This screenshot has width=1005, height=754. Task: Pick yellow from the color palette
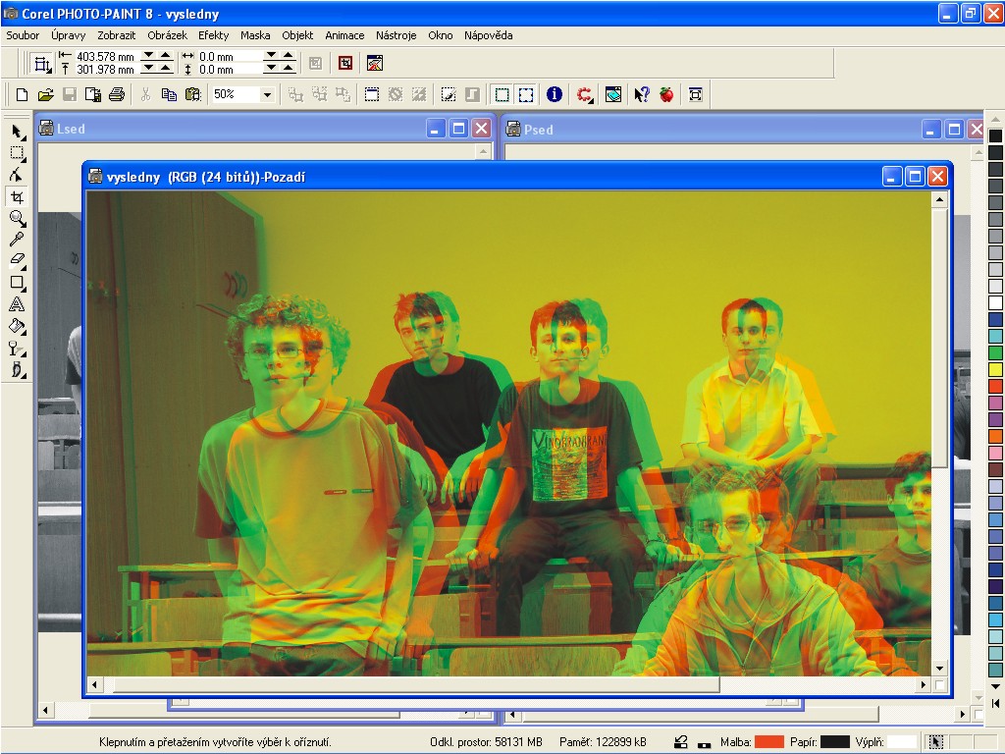click(995, 369)
